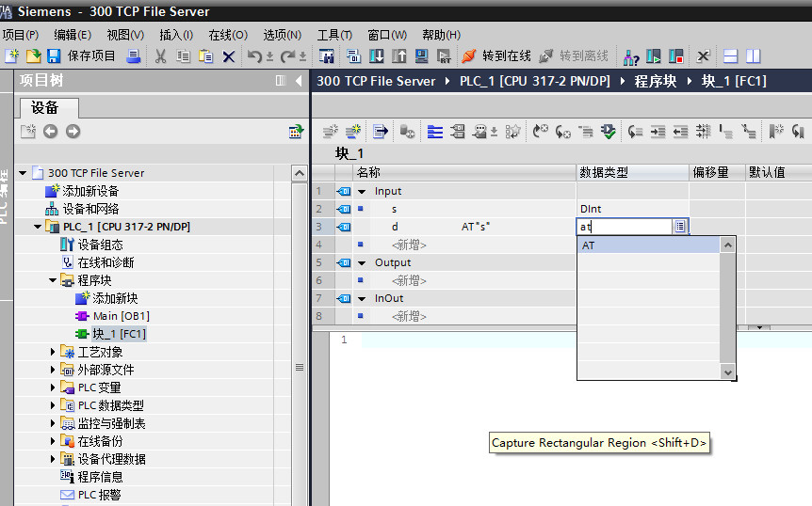Click the Cut scissors icon
The height and width of the screenshot is (506, 812).
(160, 55)
